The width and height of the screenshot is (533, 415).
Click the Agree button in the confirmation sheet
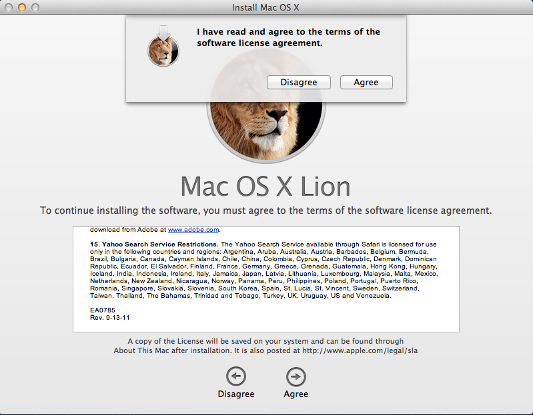point(366,83)
